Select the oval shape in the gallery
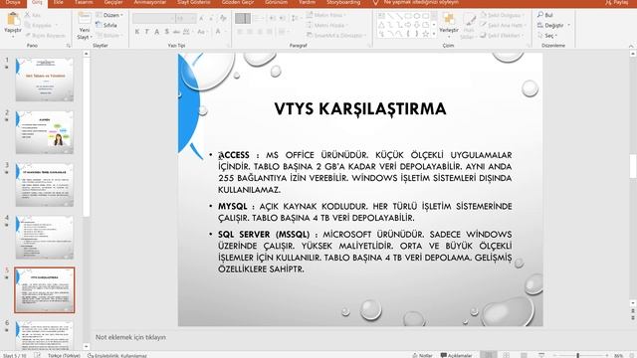This screenshot has width=637, height=358. [x=417, y=16]
